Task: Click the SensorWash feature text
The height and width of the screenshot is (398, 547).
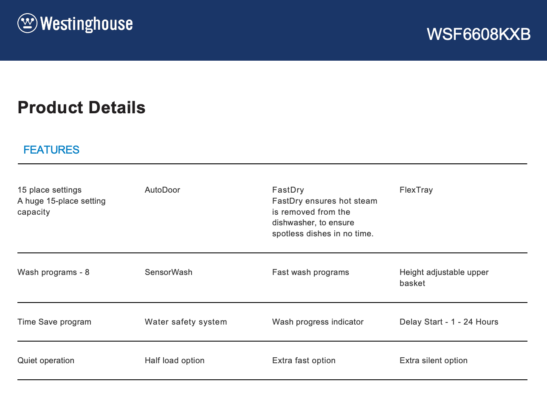Action: pyautogui.click(x=168, y=272)
